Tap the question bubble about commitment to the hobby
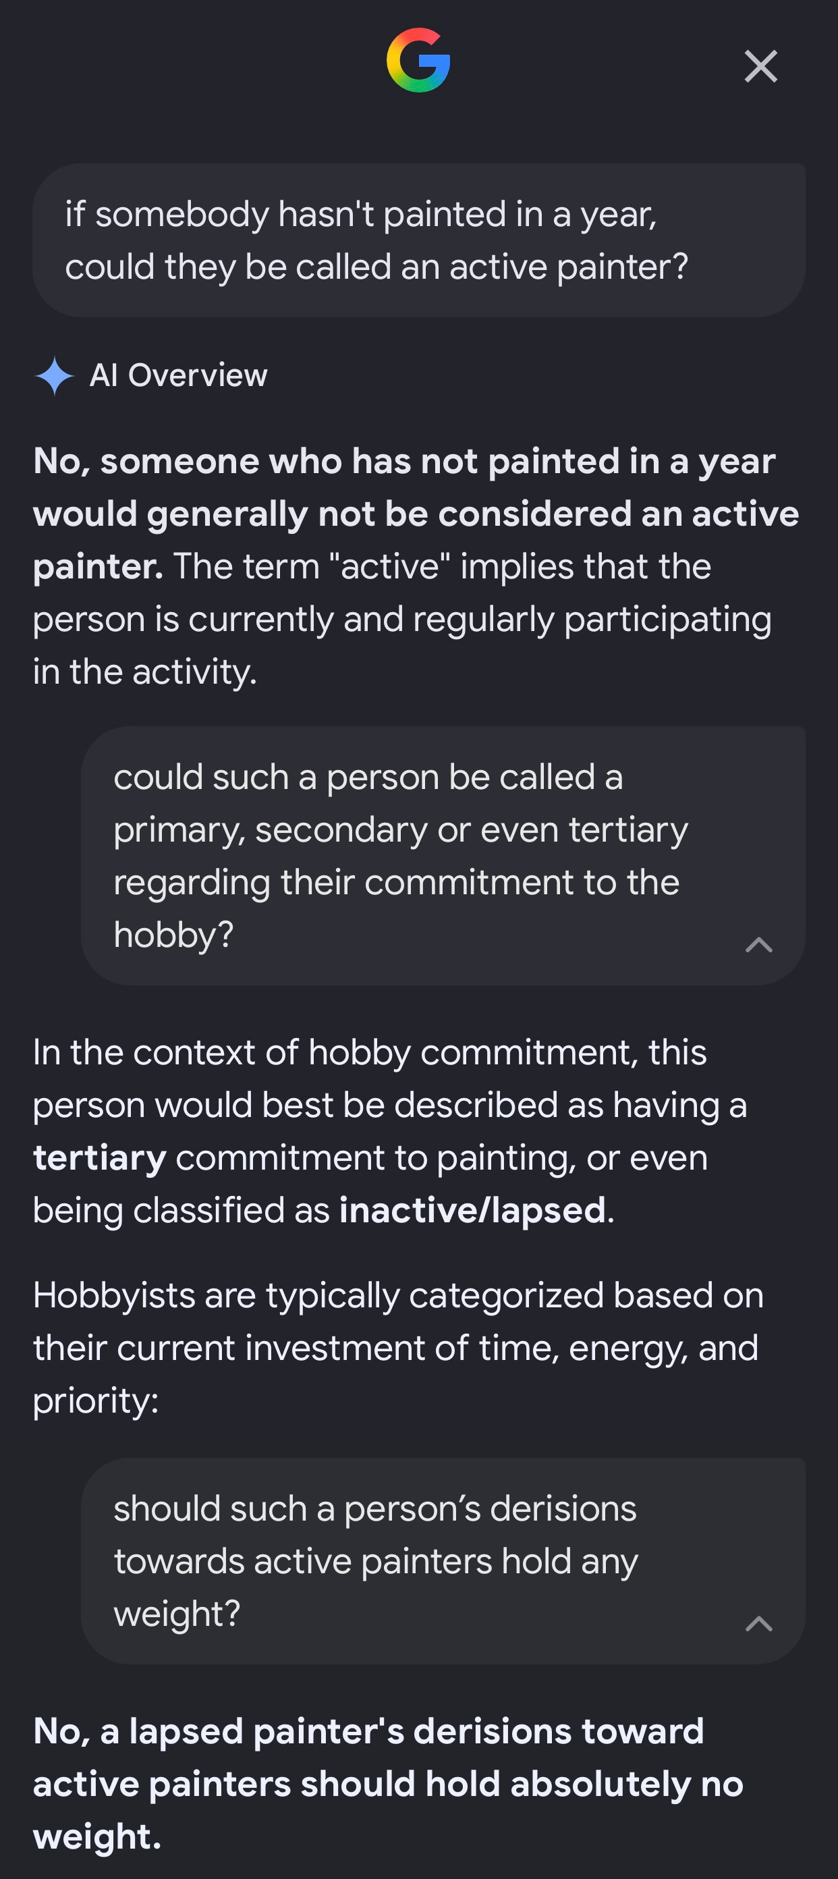Viewport: 838px width, 1879px height. click(443, 856)
